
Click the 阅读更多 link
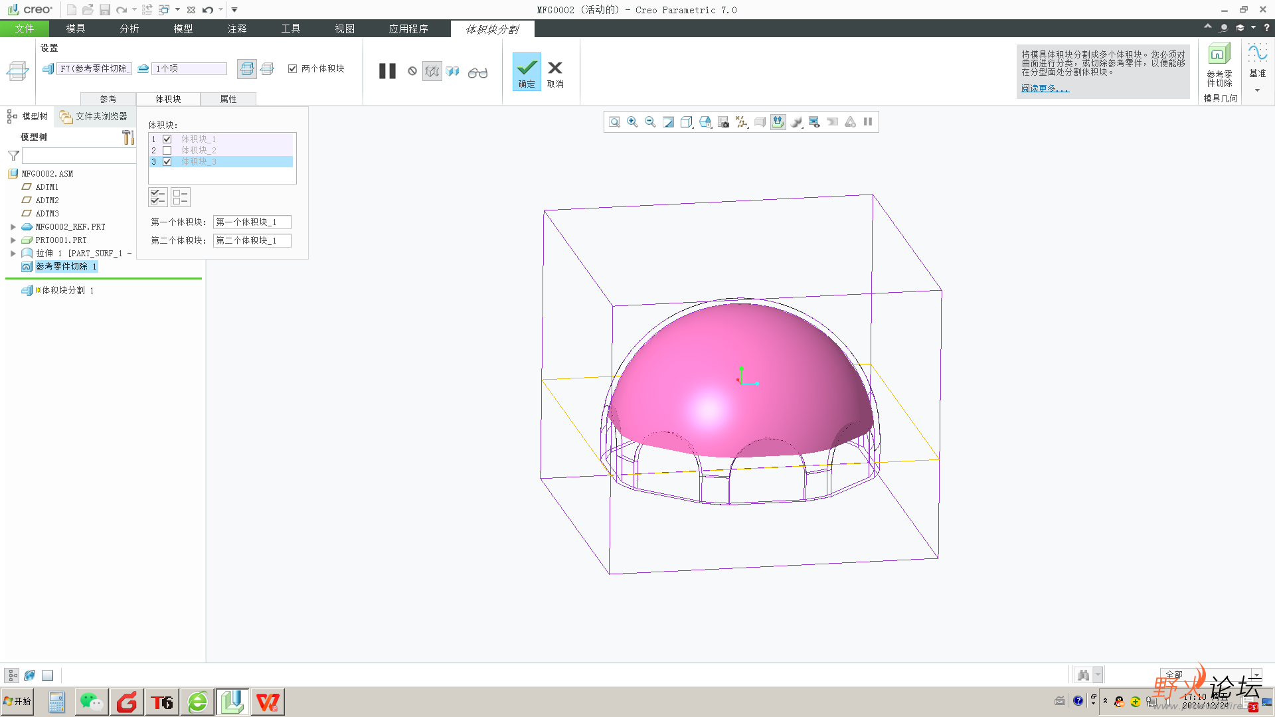click(x=1045, y=88)
